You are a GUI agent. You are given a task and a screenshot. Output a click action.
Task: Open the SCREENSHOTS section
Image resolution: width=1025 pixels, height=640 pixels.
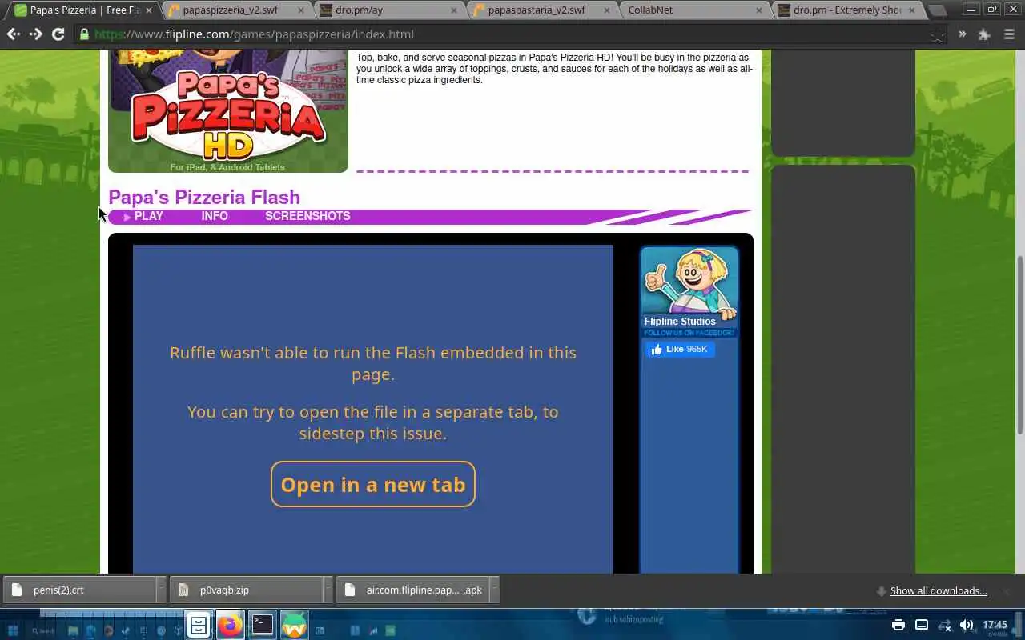coord(307,216)
